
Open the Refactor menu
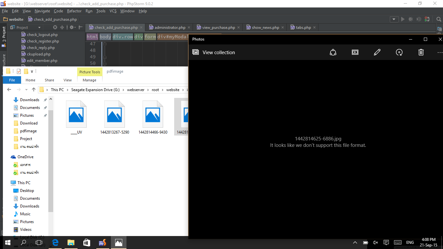coord(74,11)
